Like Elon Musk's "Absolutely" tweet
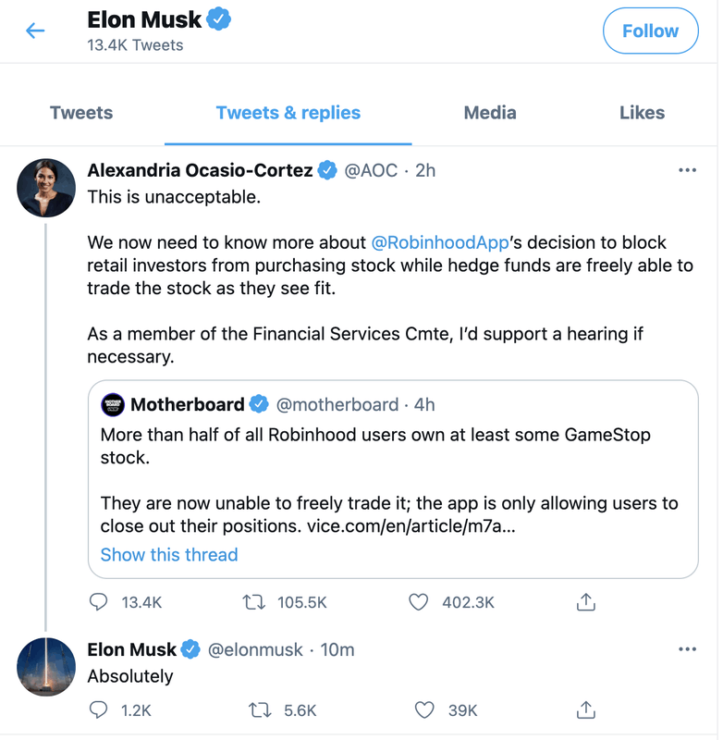This screenshot has height=740, width=723. coord(424,710)
